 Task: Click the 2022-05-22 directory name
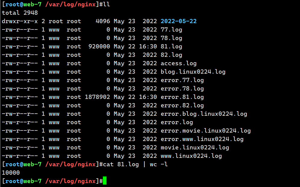(x=178, y=21)
